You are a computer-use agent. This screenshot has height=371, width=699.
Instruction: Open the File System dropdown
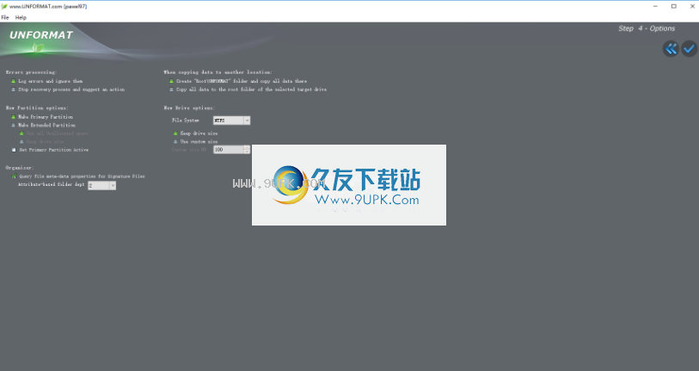[x=232, y=121]
